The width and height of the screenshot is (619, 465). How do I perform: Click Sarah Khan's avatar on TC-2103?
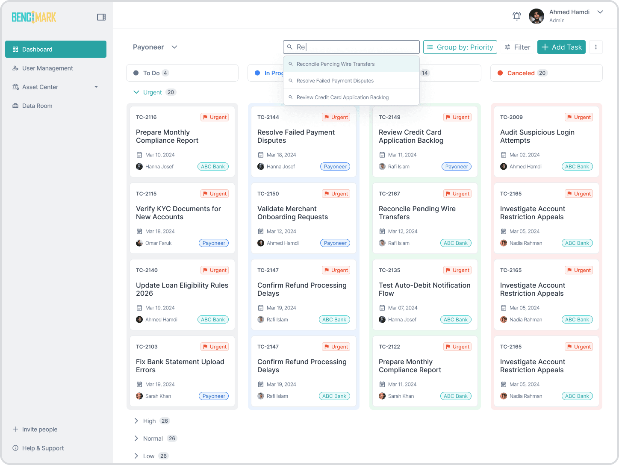coord(139,396)
